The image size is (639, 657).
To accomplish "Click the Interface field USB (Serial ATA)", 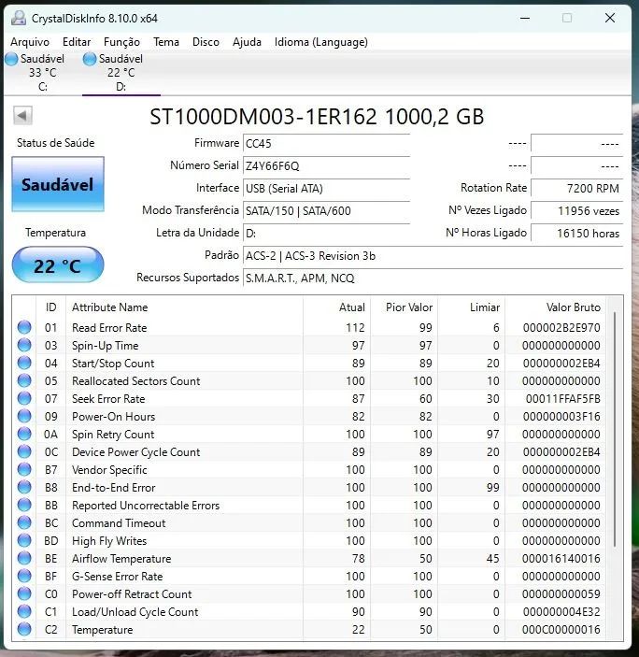I will point(326,188).
